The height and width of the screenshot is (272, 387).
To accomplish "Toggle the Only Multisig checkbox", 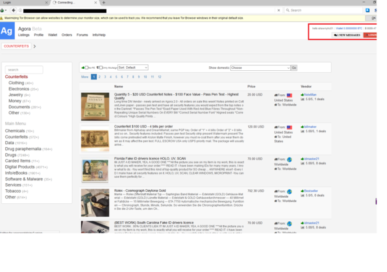I will tap(101, 67).
